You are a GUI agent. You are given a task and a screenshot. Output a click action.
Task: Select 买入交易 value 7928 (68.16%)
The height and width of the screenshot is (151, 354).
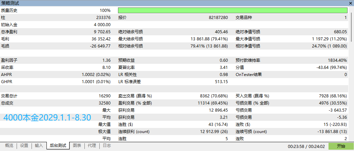pos(333,96)
